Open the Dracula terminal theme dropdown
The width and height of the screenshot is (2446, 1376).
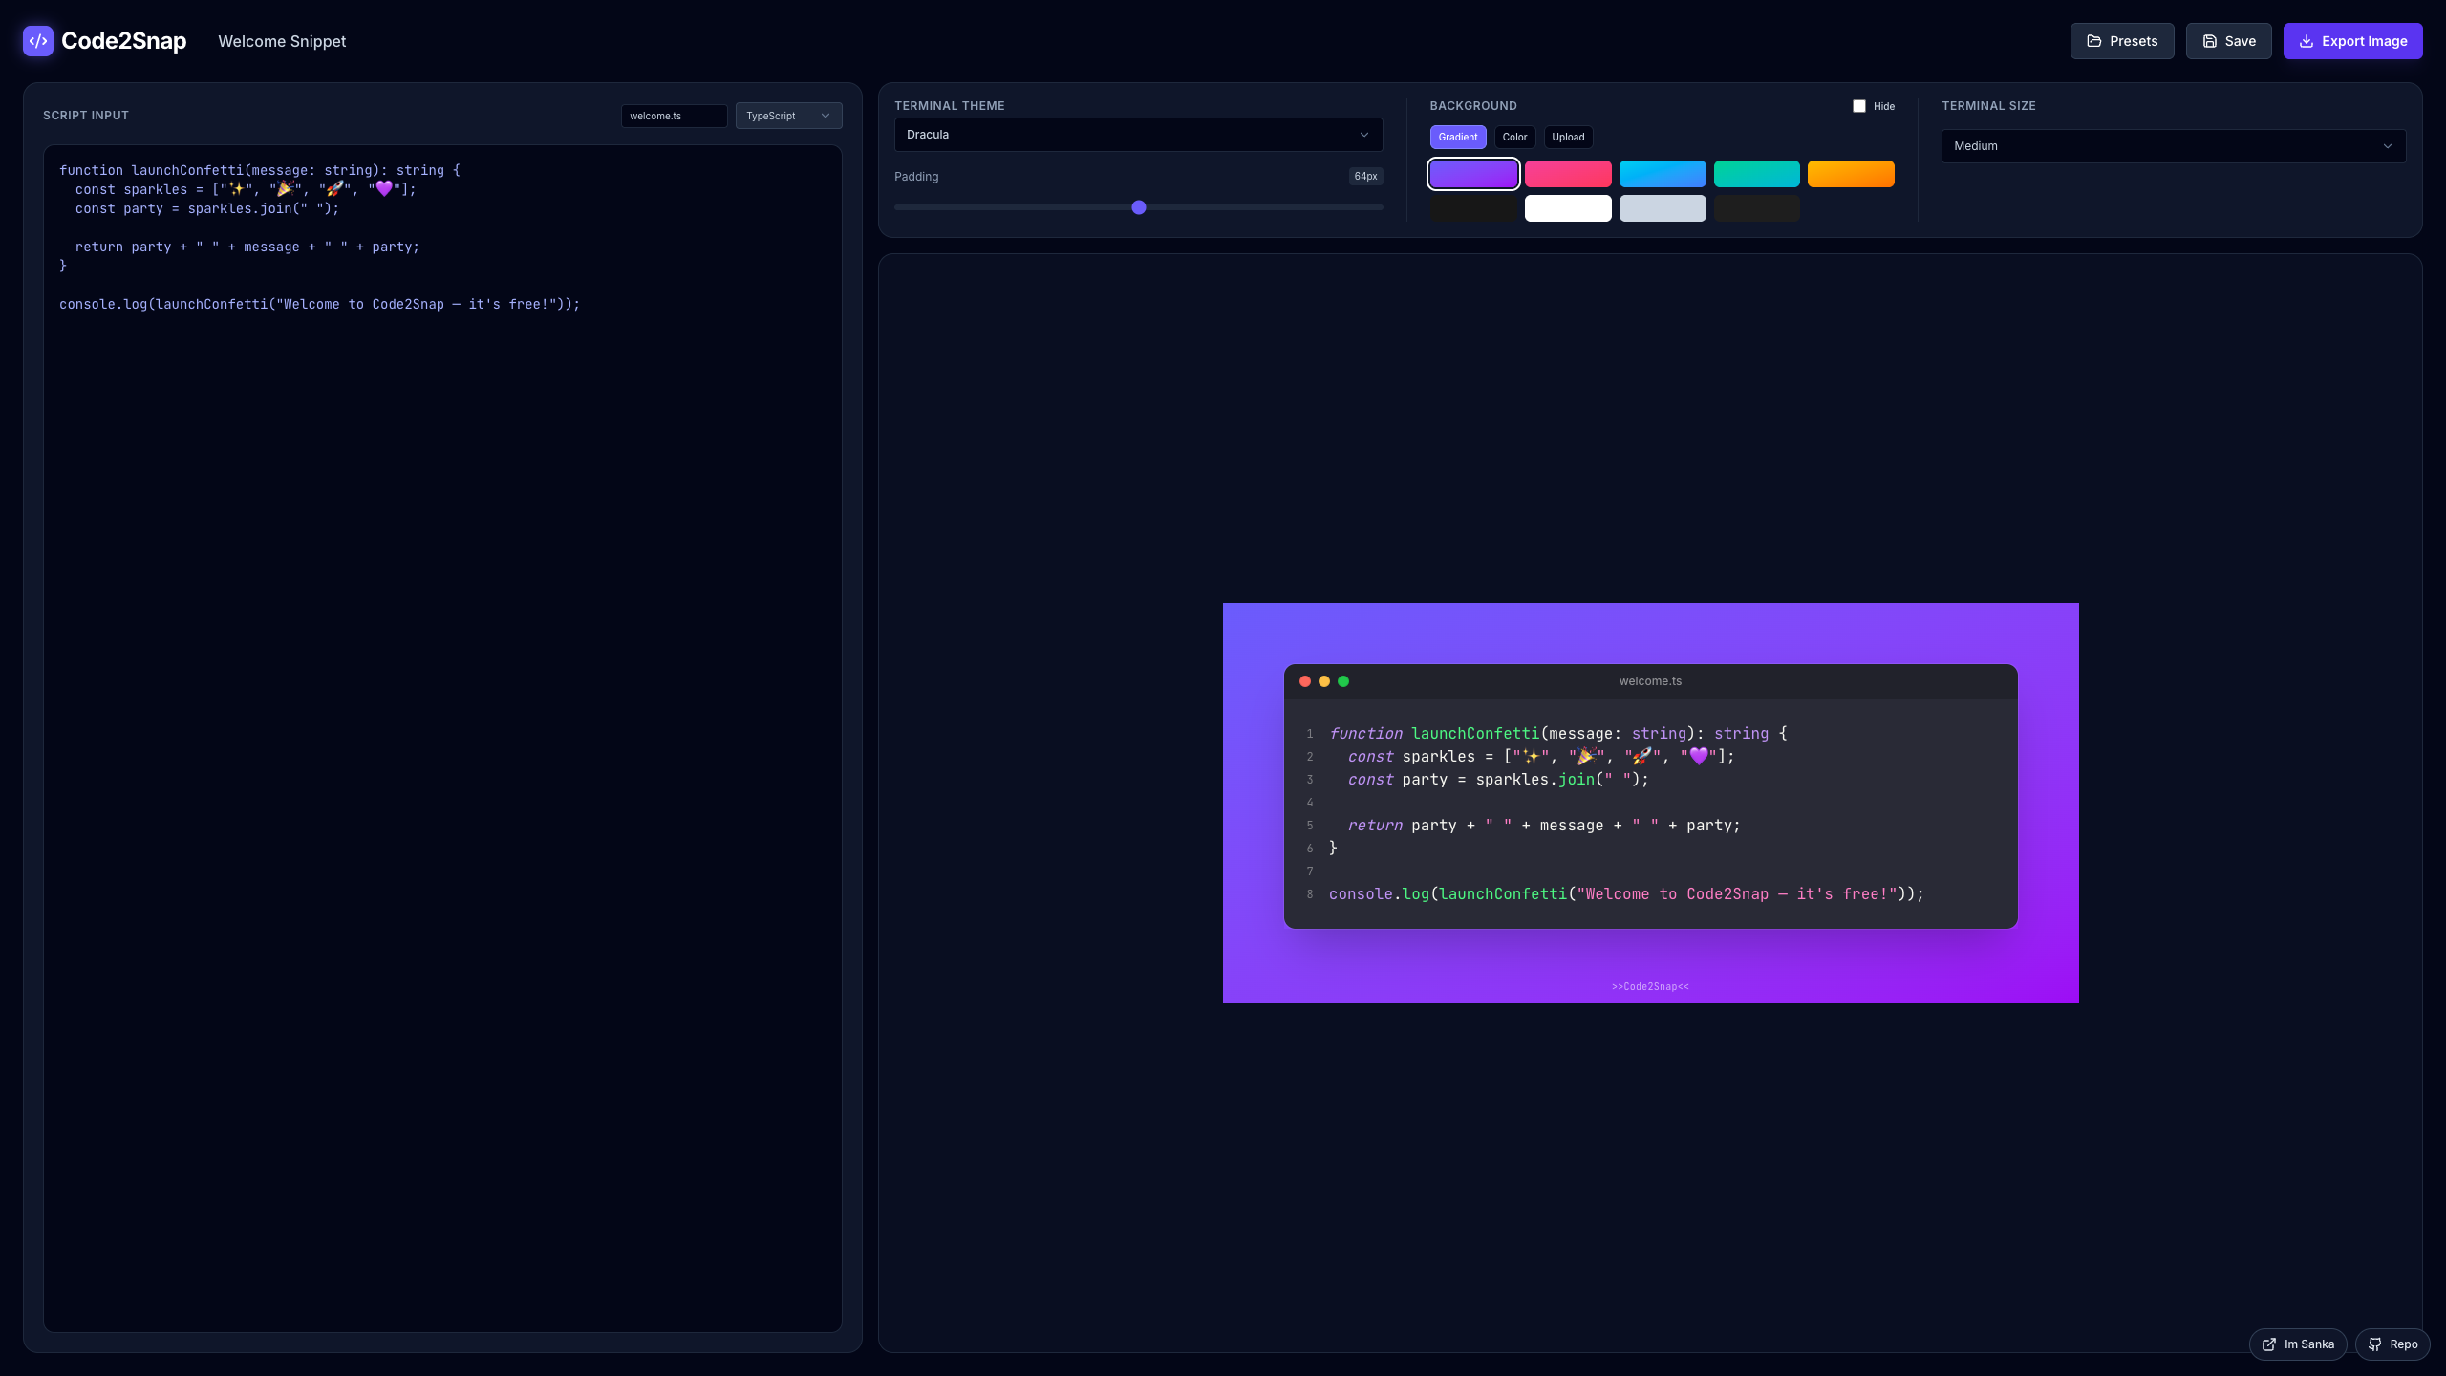1138,135
